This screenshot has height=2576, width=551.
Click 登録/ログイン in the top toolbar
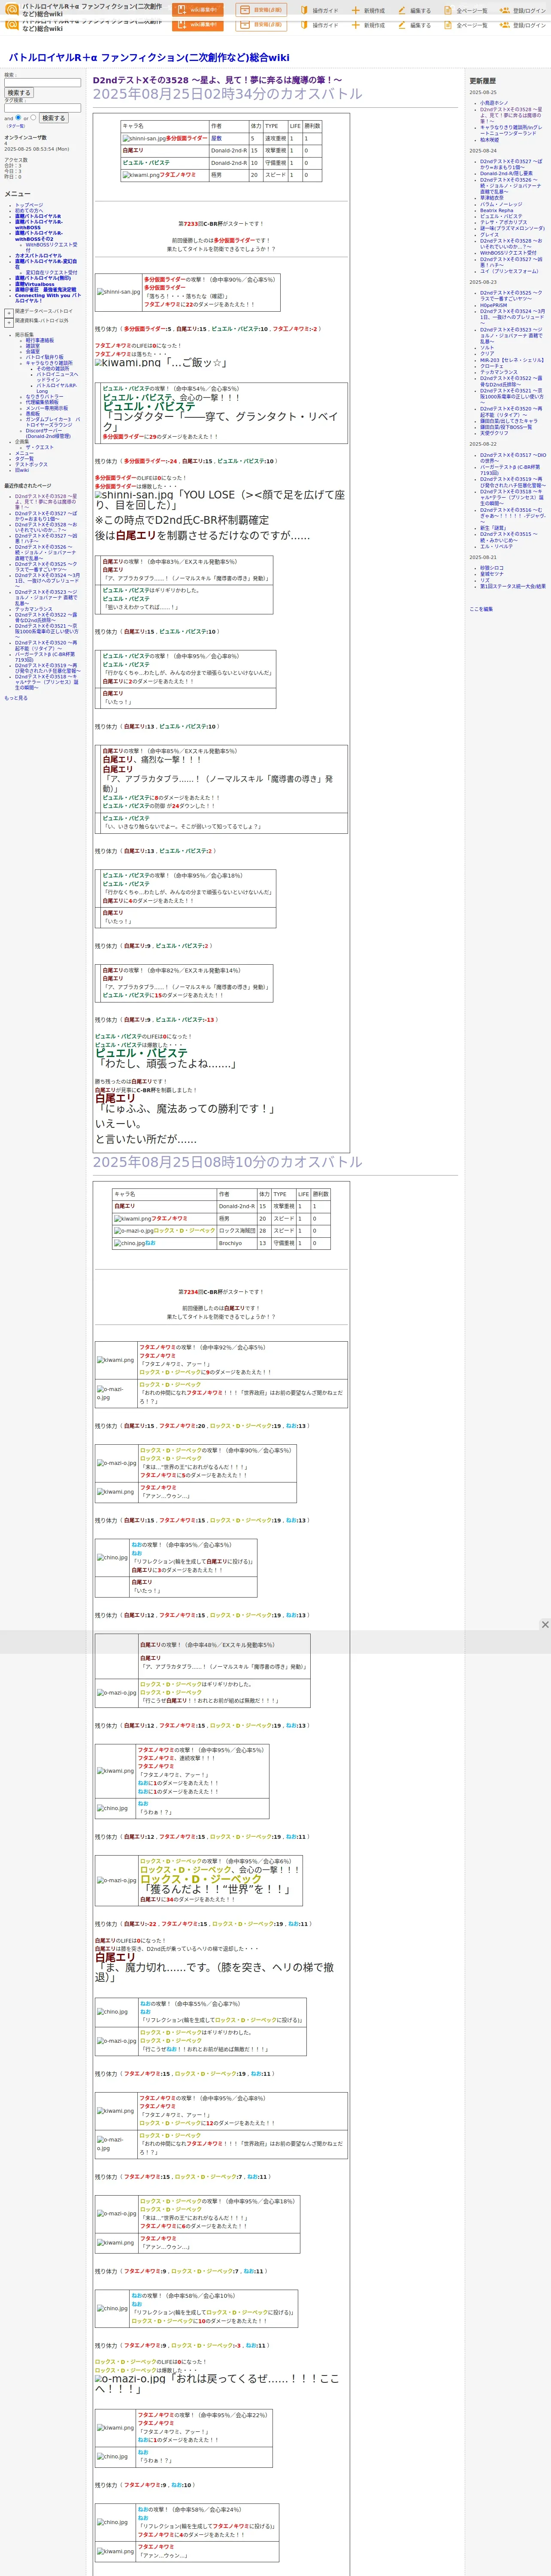[x=524, y=11]
